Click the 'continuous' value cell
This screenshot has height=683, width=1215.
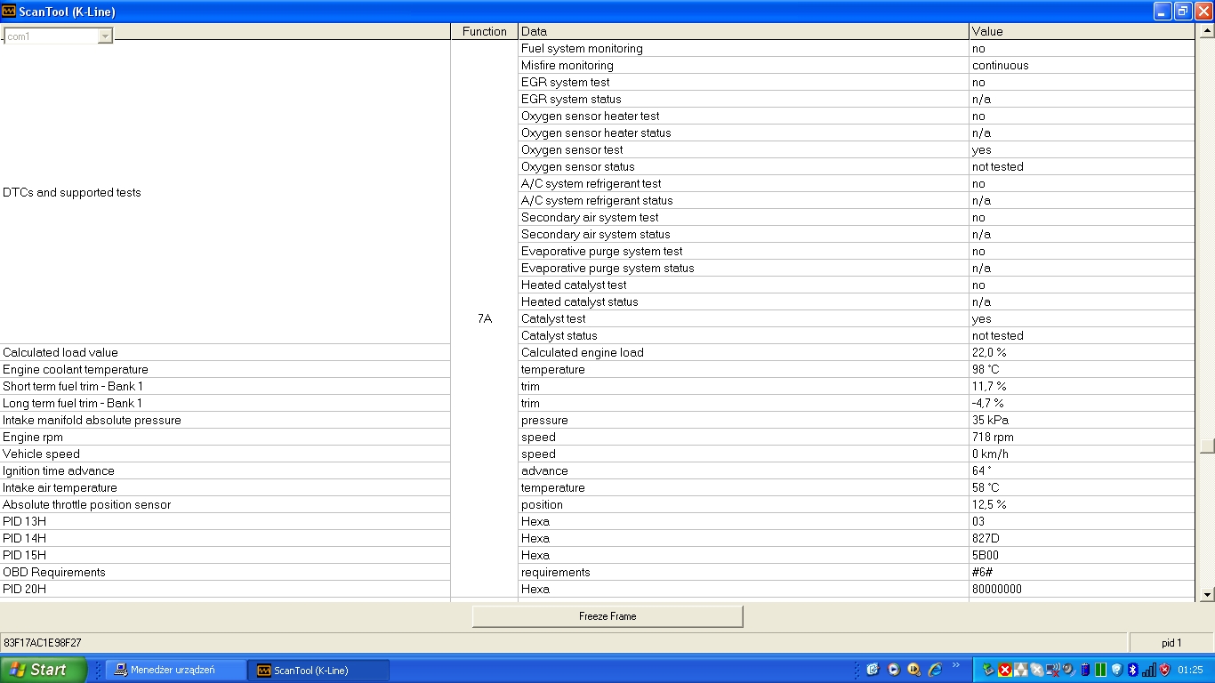pyautogui.click(x=1082, y=65)
